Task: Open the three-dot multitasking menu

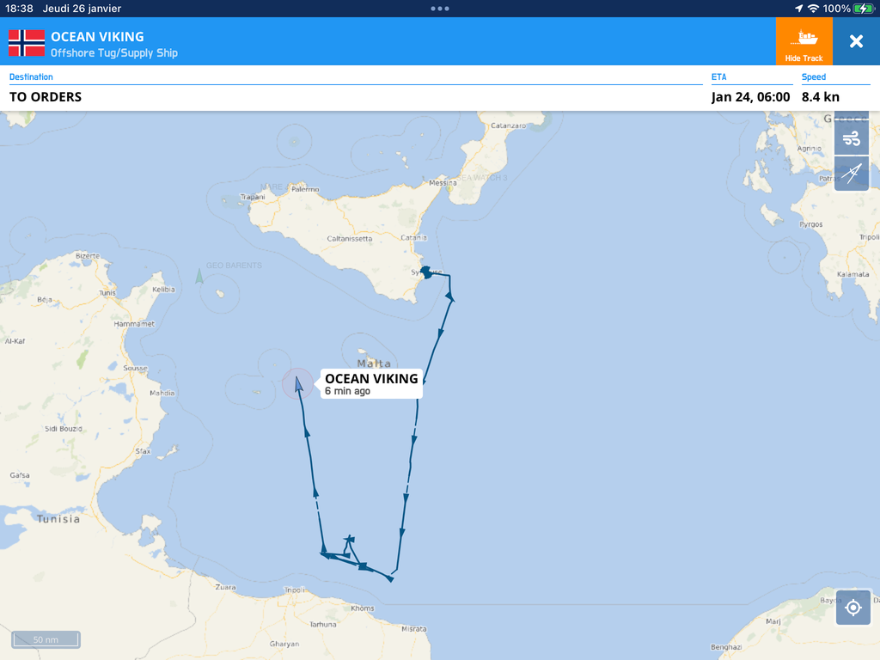Action: [439, 9]
